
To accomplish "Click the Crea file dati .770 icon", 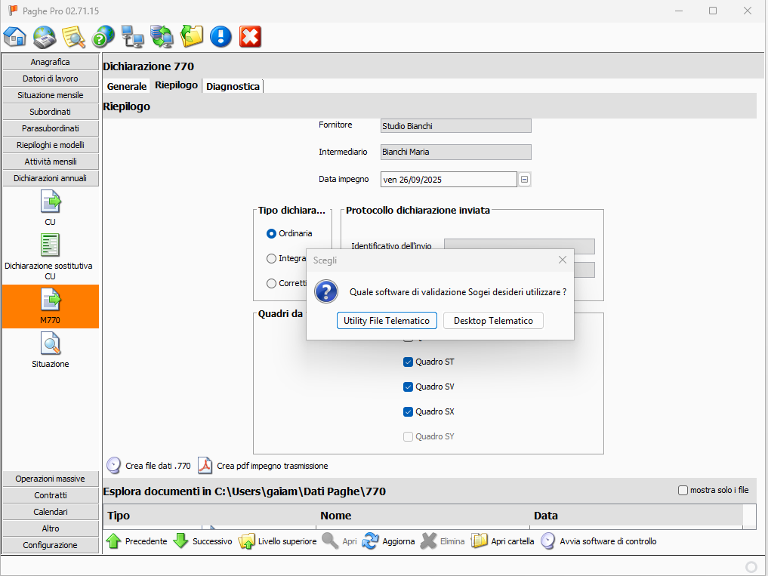I will (113, 466).
